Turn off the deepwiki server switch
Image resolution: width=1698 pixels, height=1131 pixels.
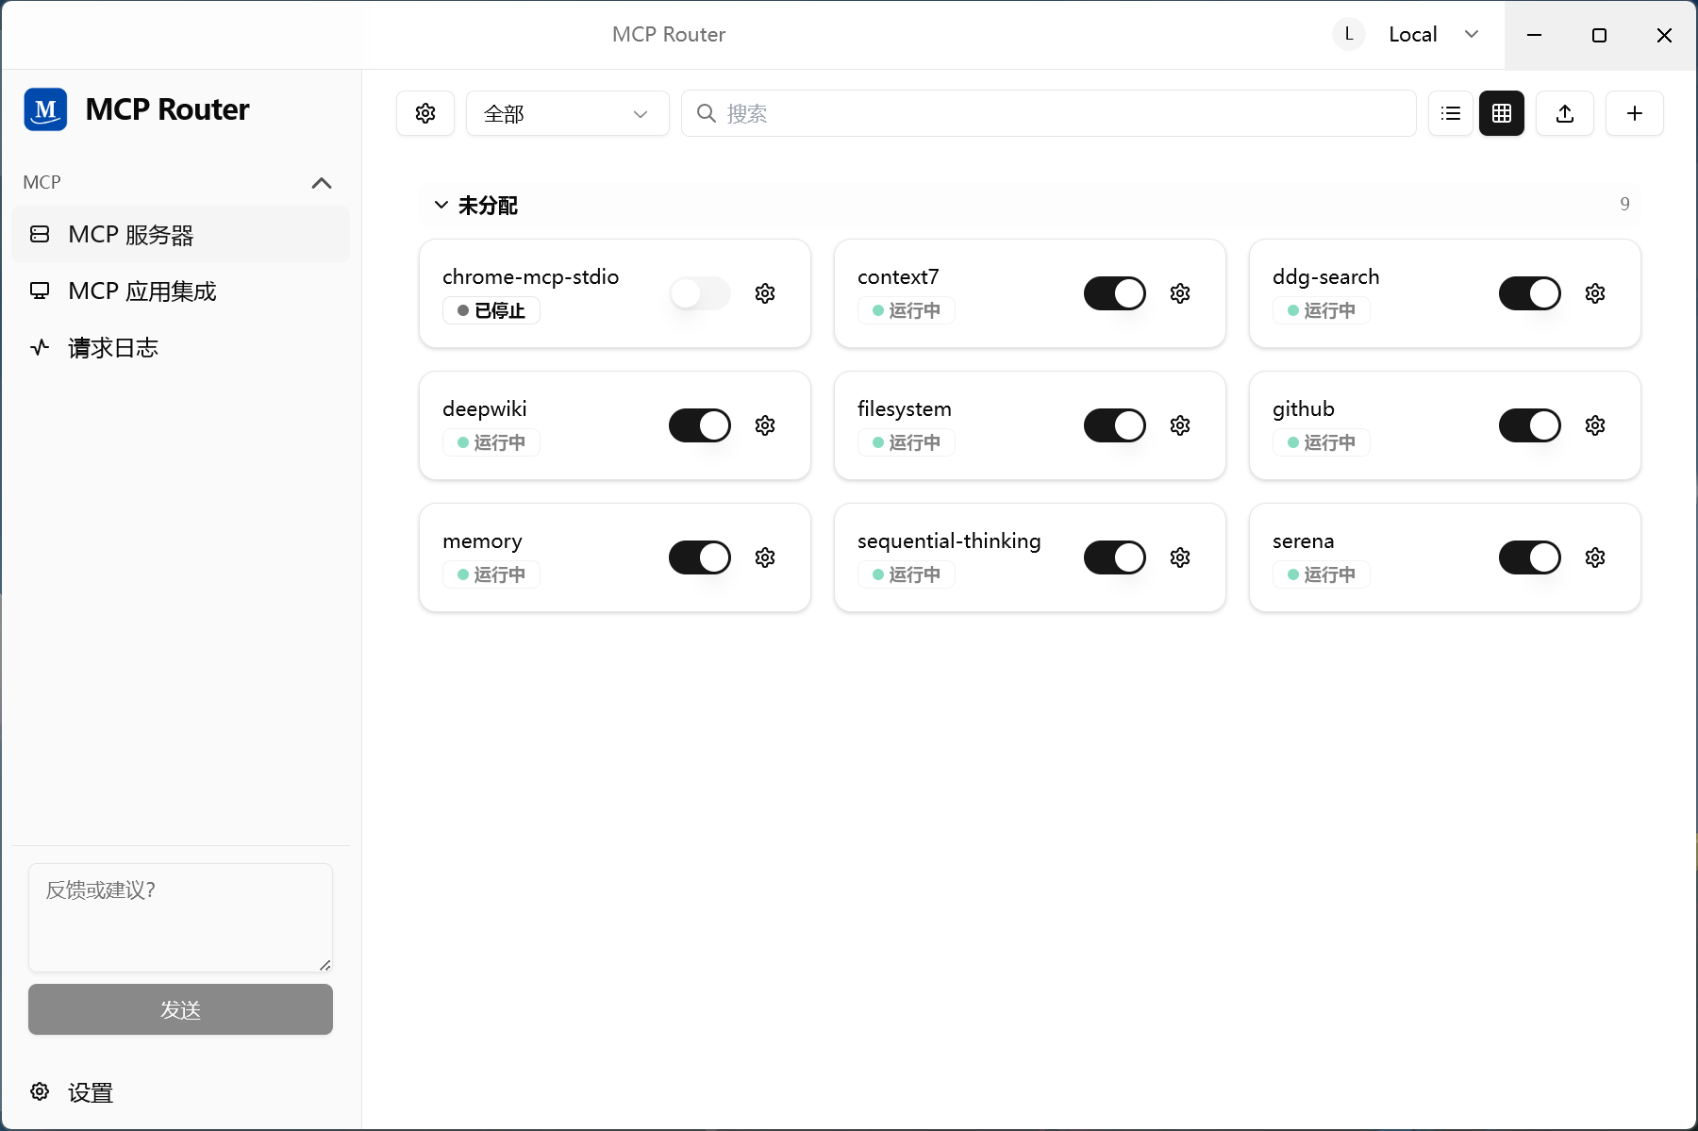pyautogui.click(x=700, y=425)
